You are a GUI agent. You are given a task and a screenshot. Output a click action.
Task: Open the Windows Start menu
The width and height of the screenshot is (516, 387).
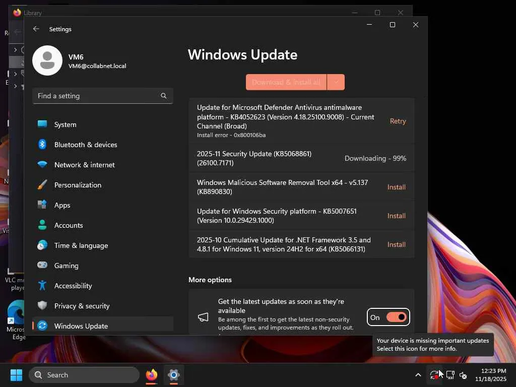coord(16,375)
